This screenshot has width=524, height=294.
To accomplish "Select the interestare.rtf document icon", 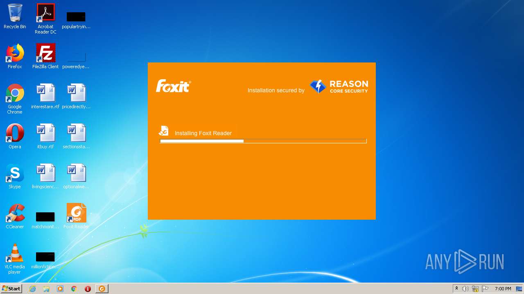I will click(x=45, y=96).
